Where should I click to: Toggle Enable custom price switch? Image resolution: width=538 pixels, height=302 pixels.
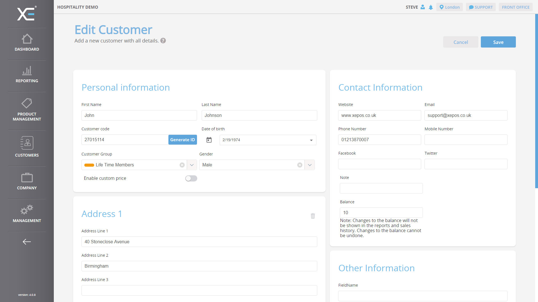pos(191,178)
